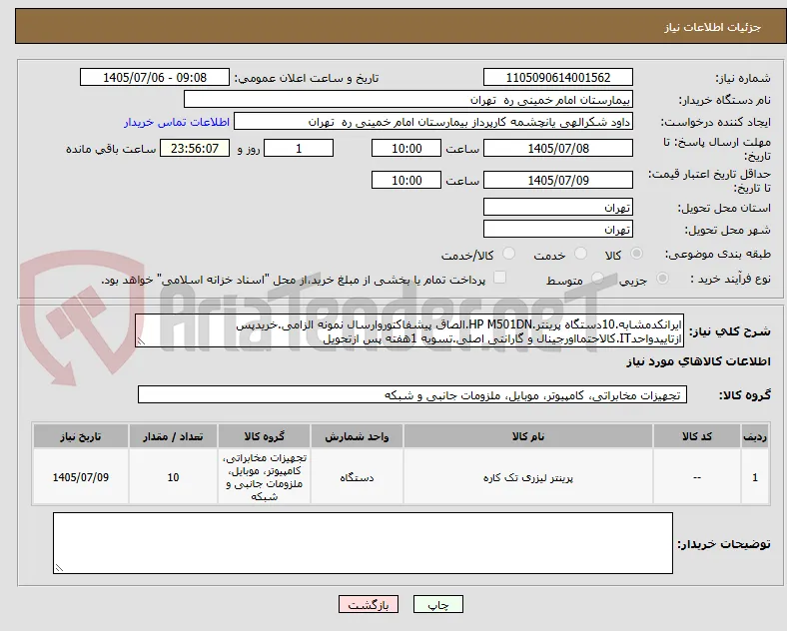Click the remaining days field showing 1
The height and width of the screenshot is (631, 787).
click(x=299, y=148)
